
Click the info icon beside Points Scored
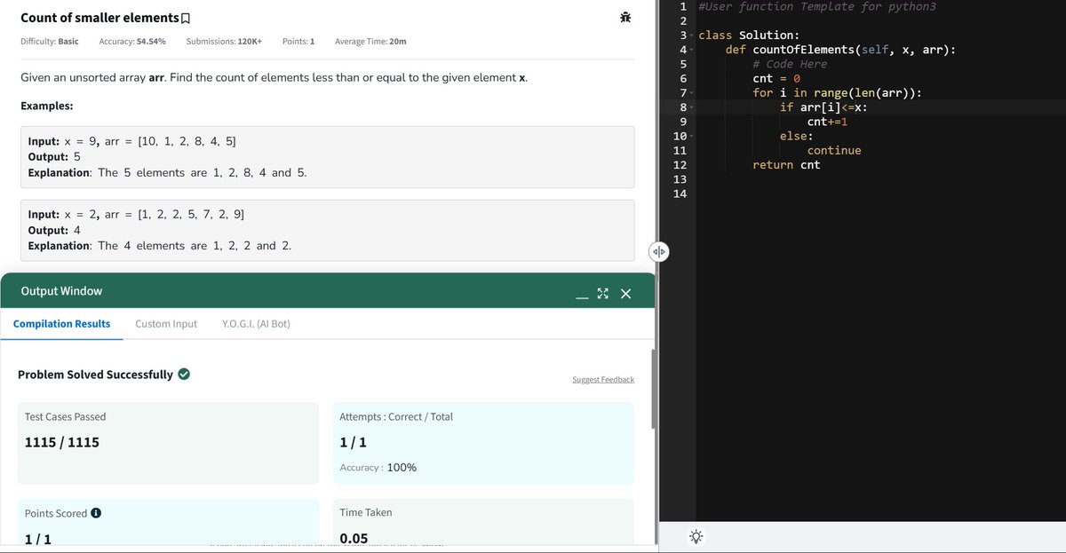96,513
